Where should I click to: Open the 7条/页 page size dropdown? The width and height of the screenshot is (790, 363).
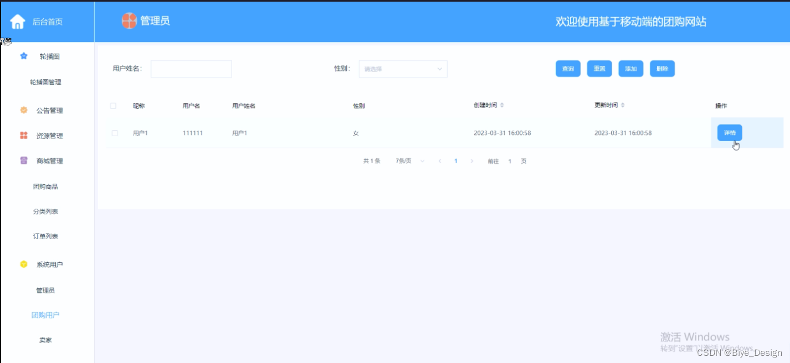pos(411,161)
